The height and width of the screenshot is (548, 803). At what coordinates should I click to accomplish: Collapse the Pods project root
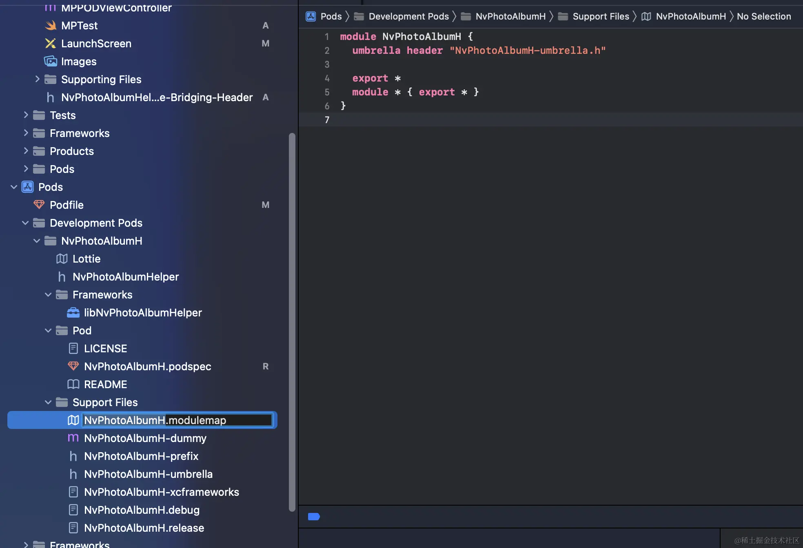click(x=14, y=187)
